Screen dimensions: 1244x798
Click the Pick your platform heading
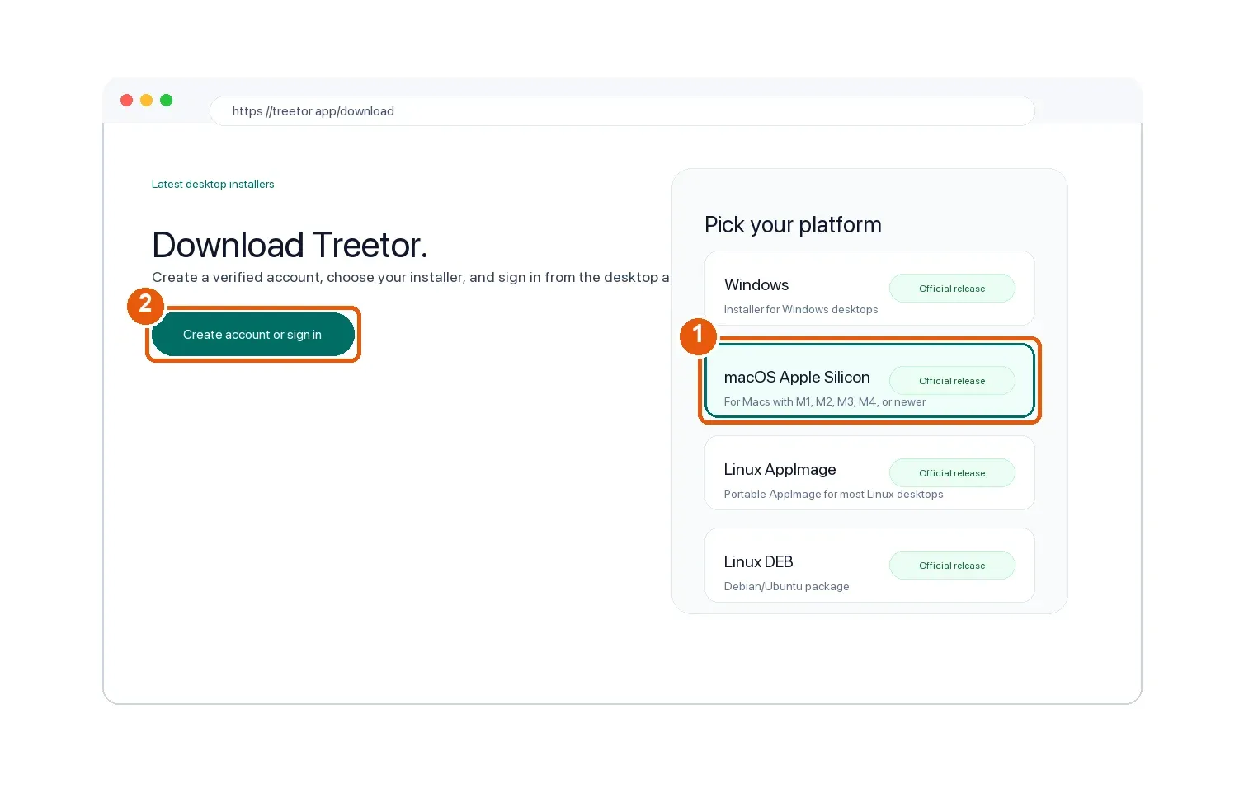point(793,225)
